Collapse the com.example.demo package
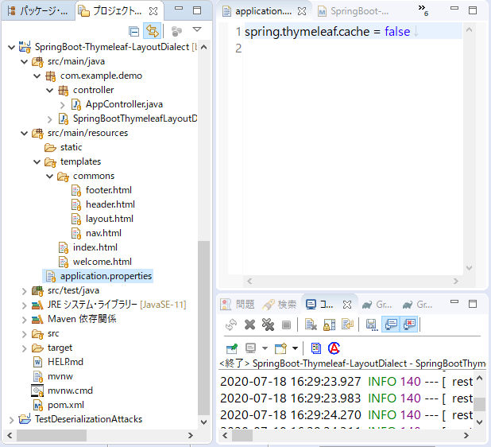 coord(37,76)
